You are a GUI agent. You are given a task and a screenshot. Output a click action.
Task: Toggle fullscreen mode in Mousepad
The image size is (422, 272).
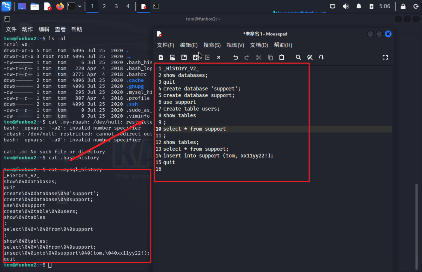tap(385, 57)
